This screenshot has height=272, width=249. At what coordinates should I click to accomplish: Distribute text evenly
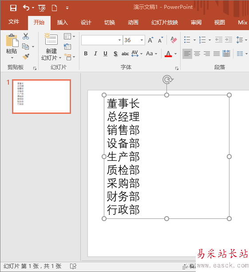(226, 54)
